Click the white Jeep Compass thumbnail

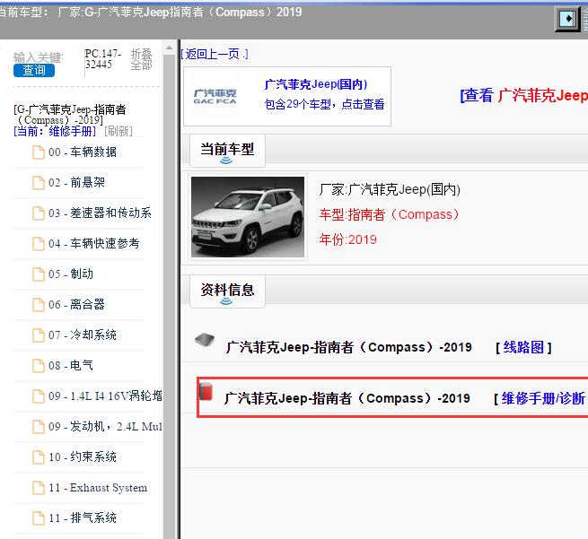pos(248,217)
